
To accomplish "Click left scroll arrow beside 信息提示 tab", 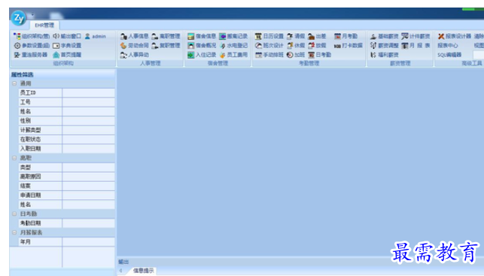I will tap(120, 271).
